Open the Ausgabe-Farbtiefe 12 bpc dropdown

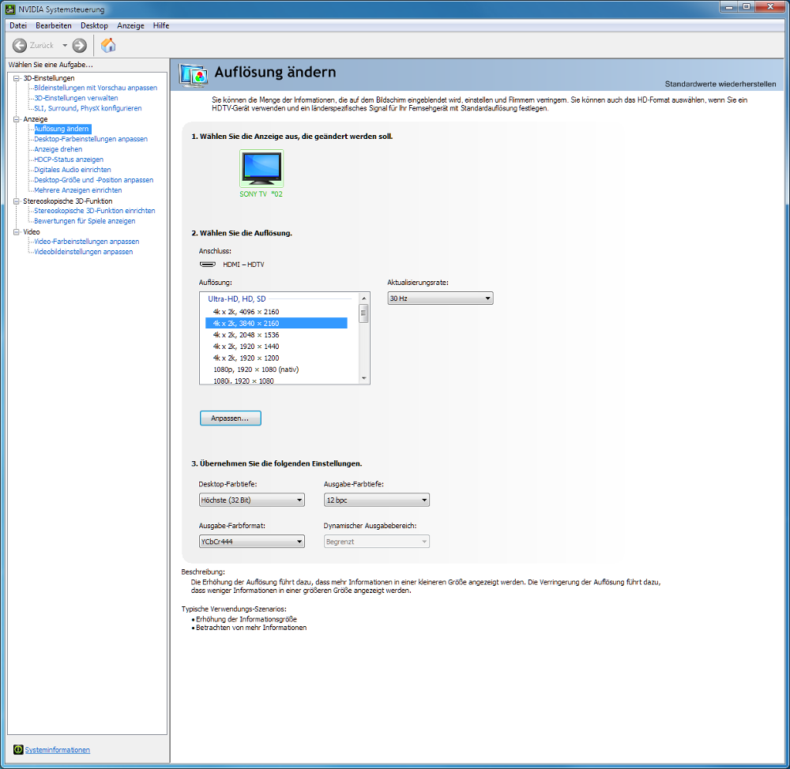377,500
